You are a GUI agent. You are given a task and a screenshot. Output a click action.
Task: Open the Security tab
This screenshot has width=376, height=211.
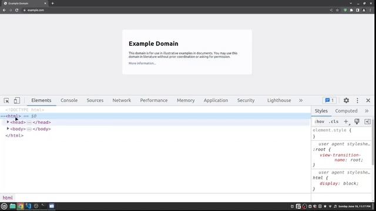[x=246, y=100]
